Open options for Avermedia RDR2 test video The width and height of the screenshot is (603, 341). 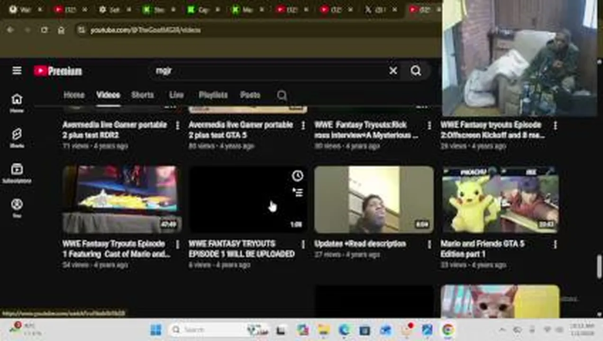tap(178, 126)
